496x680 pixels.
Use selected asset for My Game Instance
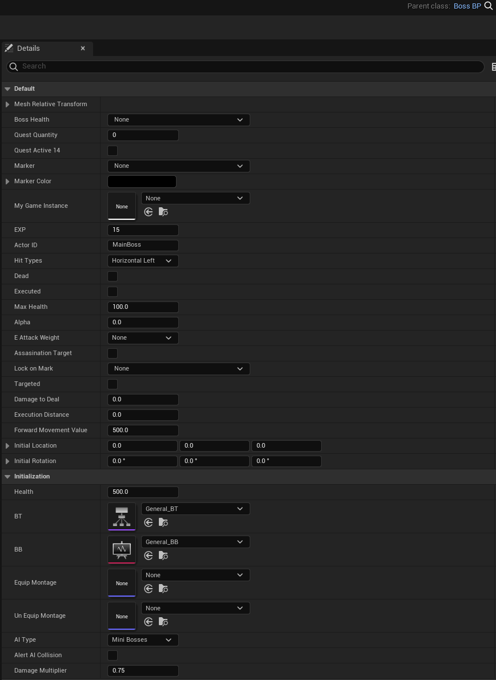click(x=149, y=212)
